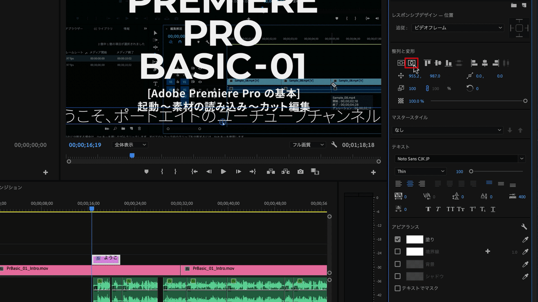
Task: Adjust the opacity slider handle
Action: [x=525, y=101]
